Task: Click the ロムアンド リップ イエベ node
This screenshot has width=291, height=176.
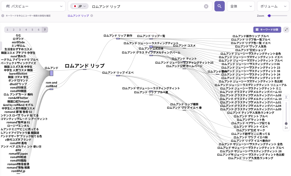Action: 118,72
